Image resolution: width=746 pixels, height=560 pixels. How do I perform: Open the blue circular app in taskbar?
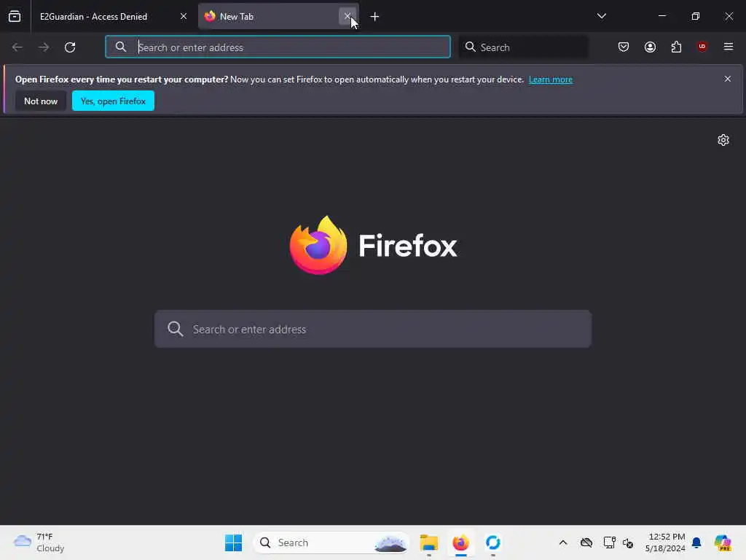pyautogui.click(x=493, y=542)
